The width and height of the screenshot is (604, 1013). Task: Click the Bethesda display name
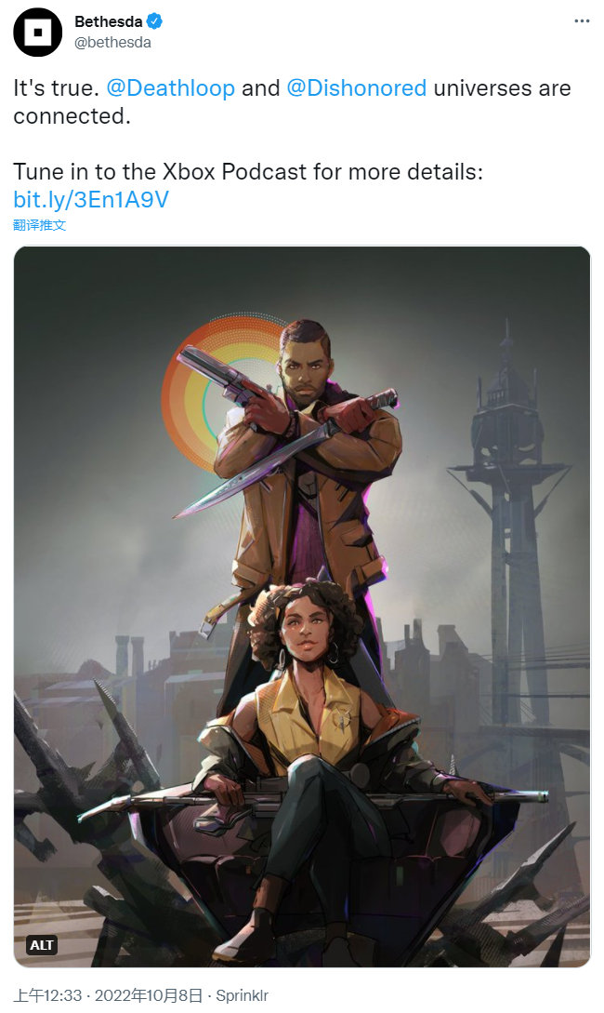[x=109, y=21]
